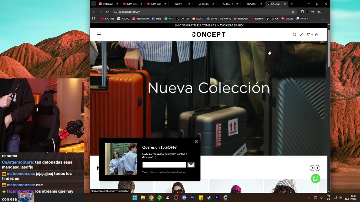Close the MCONCEPT tab
Screen dimensions: 360x202
[285, 4]
